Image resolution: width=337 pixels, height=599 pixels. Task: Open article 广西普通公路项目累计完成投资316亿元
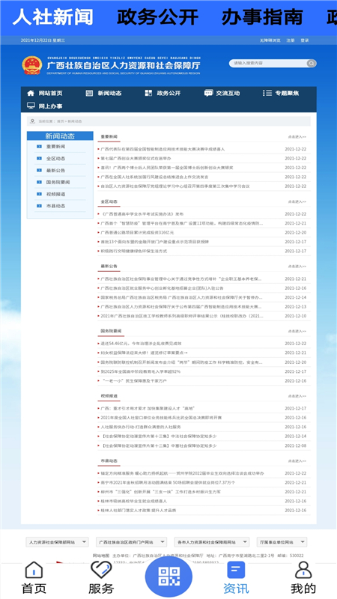click(137, 232)
